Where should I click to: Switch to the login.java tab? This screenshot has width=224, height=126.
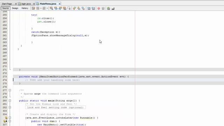(26, 4)
